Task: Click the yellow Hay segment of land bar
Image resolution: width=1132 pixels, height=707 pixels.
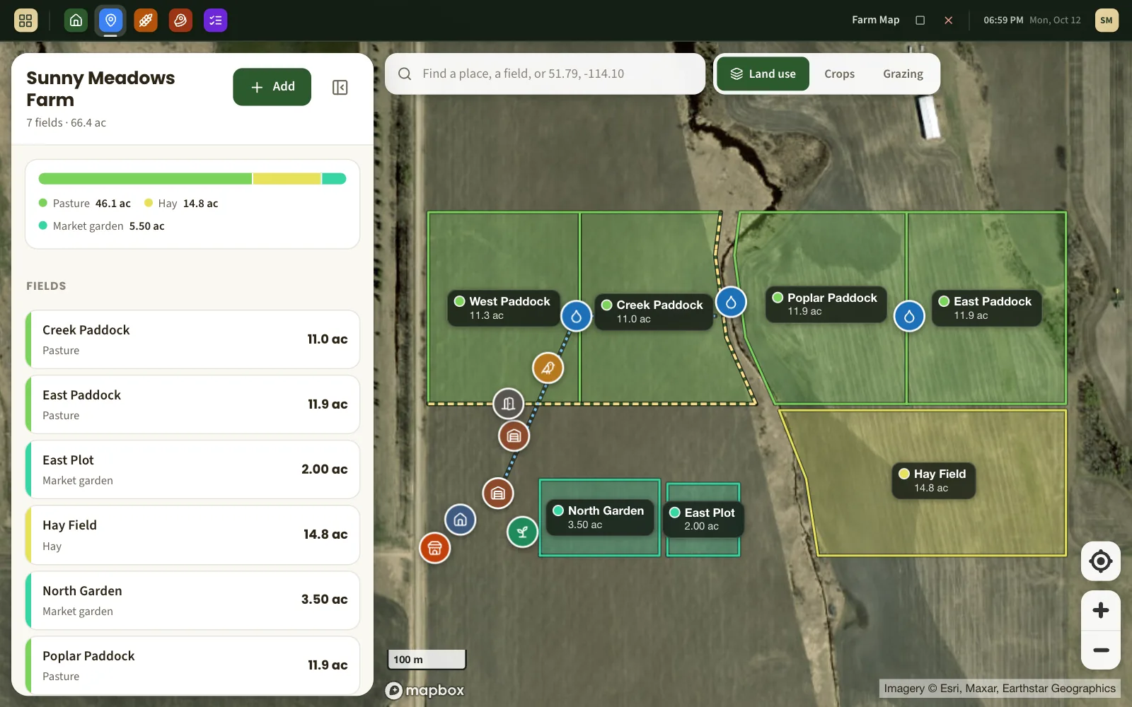Action: (287, 179)
